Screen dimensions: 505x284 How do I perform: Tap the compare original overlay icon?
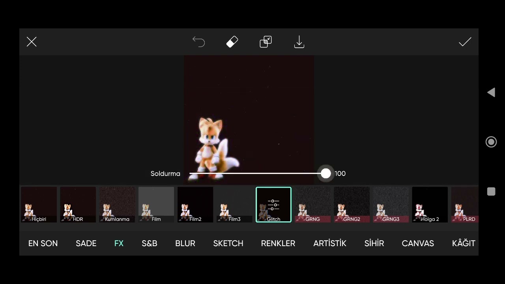[266, 42]
